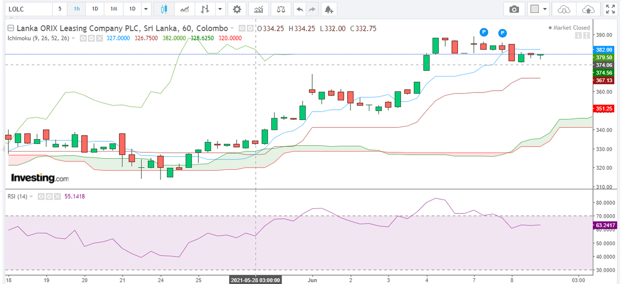621x284 pixels.
Task: Click the RSI reading 55.1418
Action: pos(74,197)
